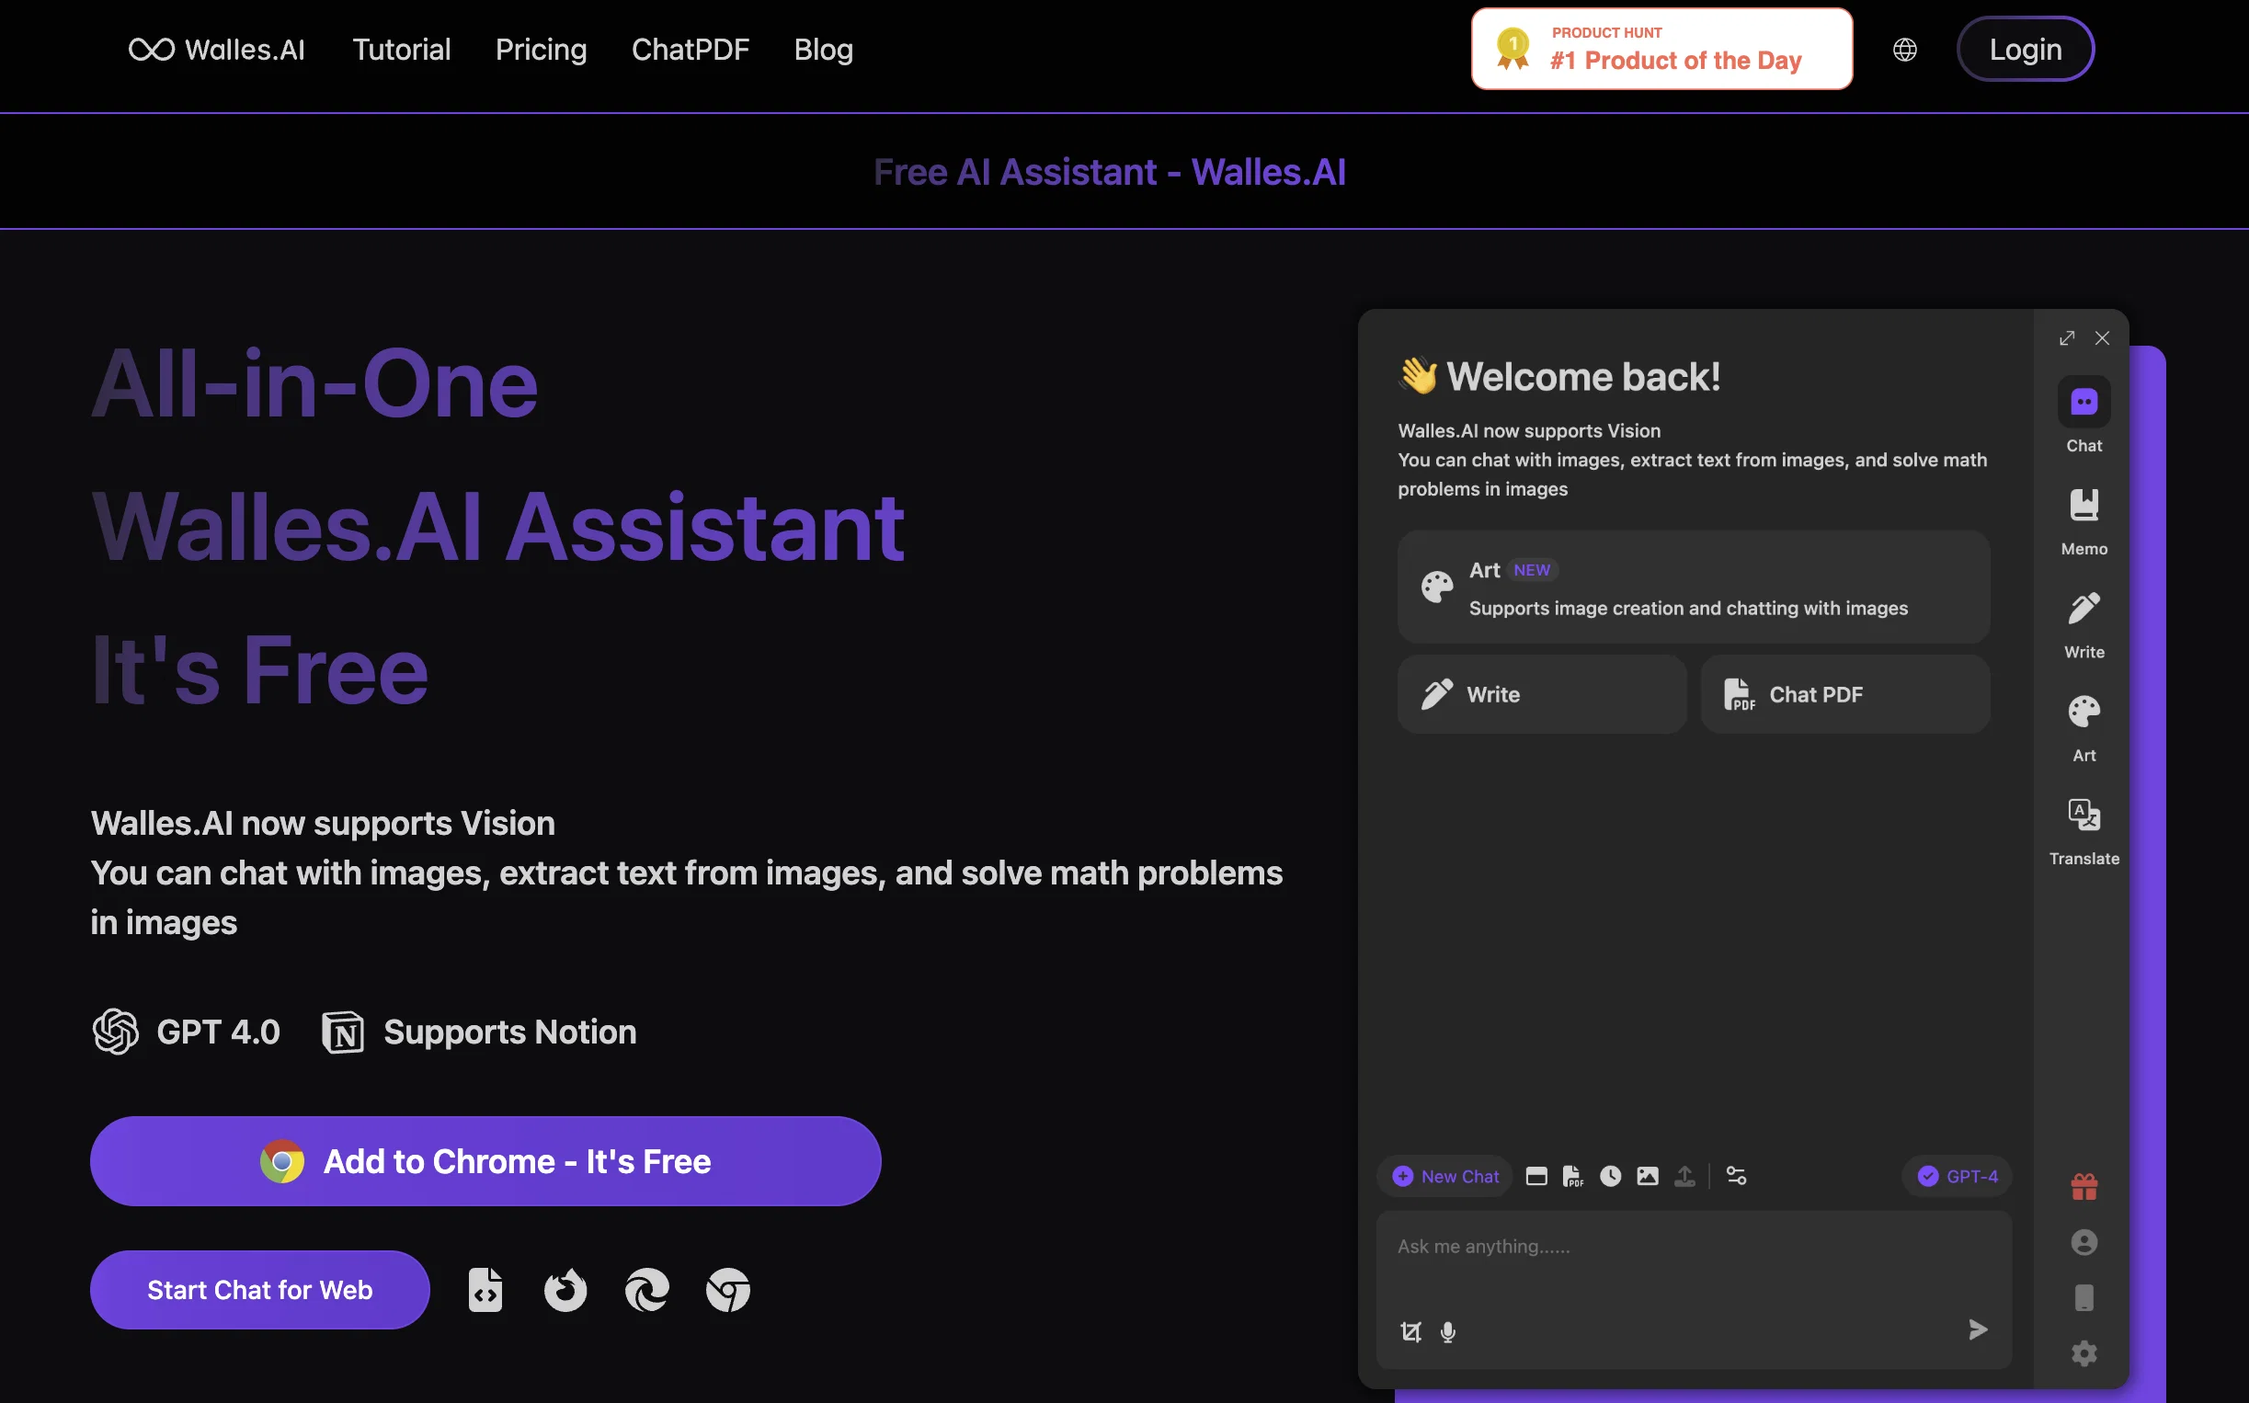This screenshot has height=1403, width=2249.
Task: Open the Chat PDF card
Action: 1844,694
